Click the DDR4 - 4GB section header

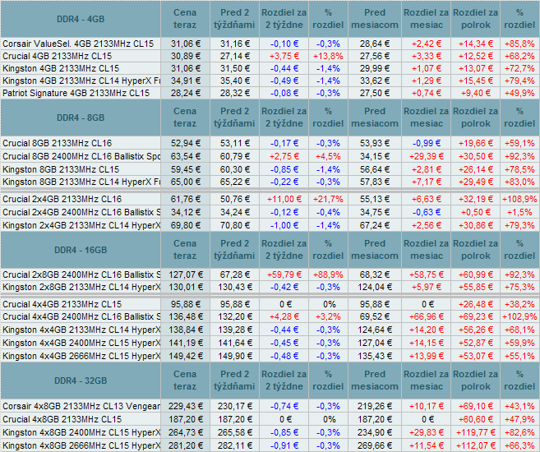point(81,19)
